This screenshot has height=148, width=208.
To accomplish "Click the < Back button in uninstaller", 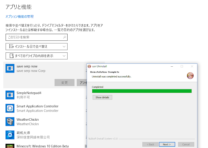I will point(150,144).
